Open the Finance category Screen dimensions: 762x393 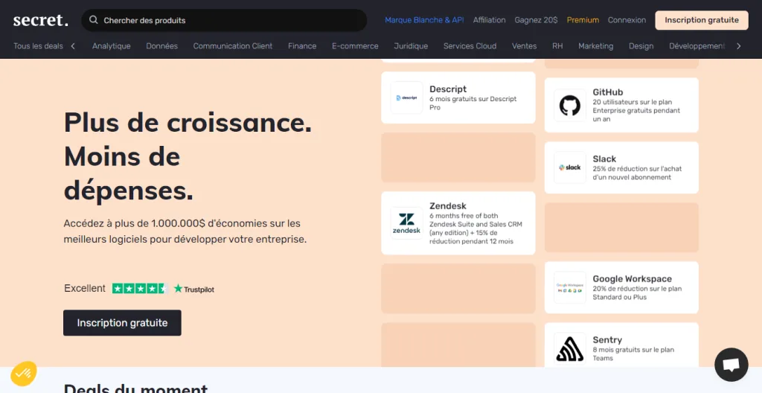point(302,45)
